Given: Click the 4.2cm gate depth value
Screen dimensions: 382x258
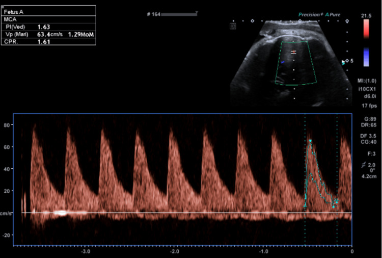Looking at the screenshot, I should [369, 176].
